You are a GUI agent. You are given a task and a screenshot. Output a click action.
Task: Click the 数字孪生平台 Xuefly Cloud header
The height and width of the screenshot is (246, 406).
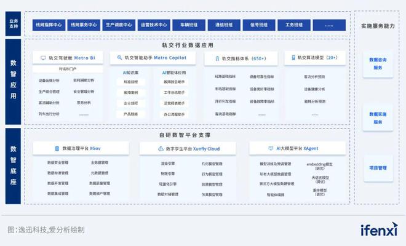coord(188,149)
